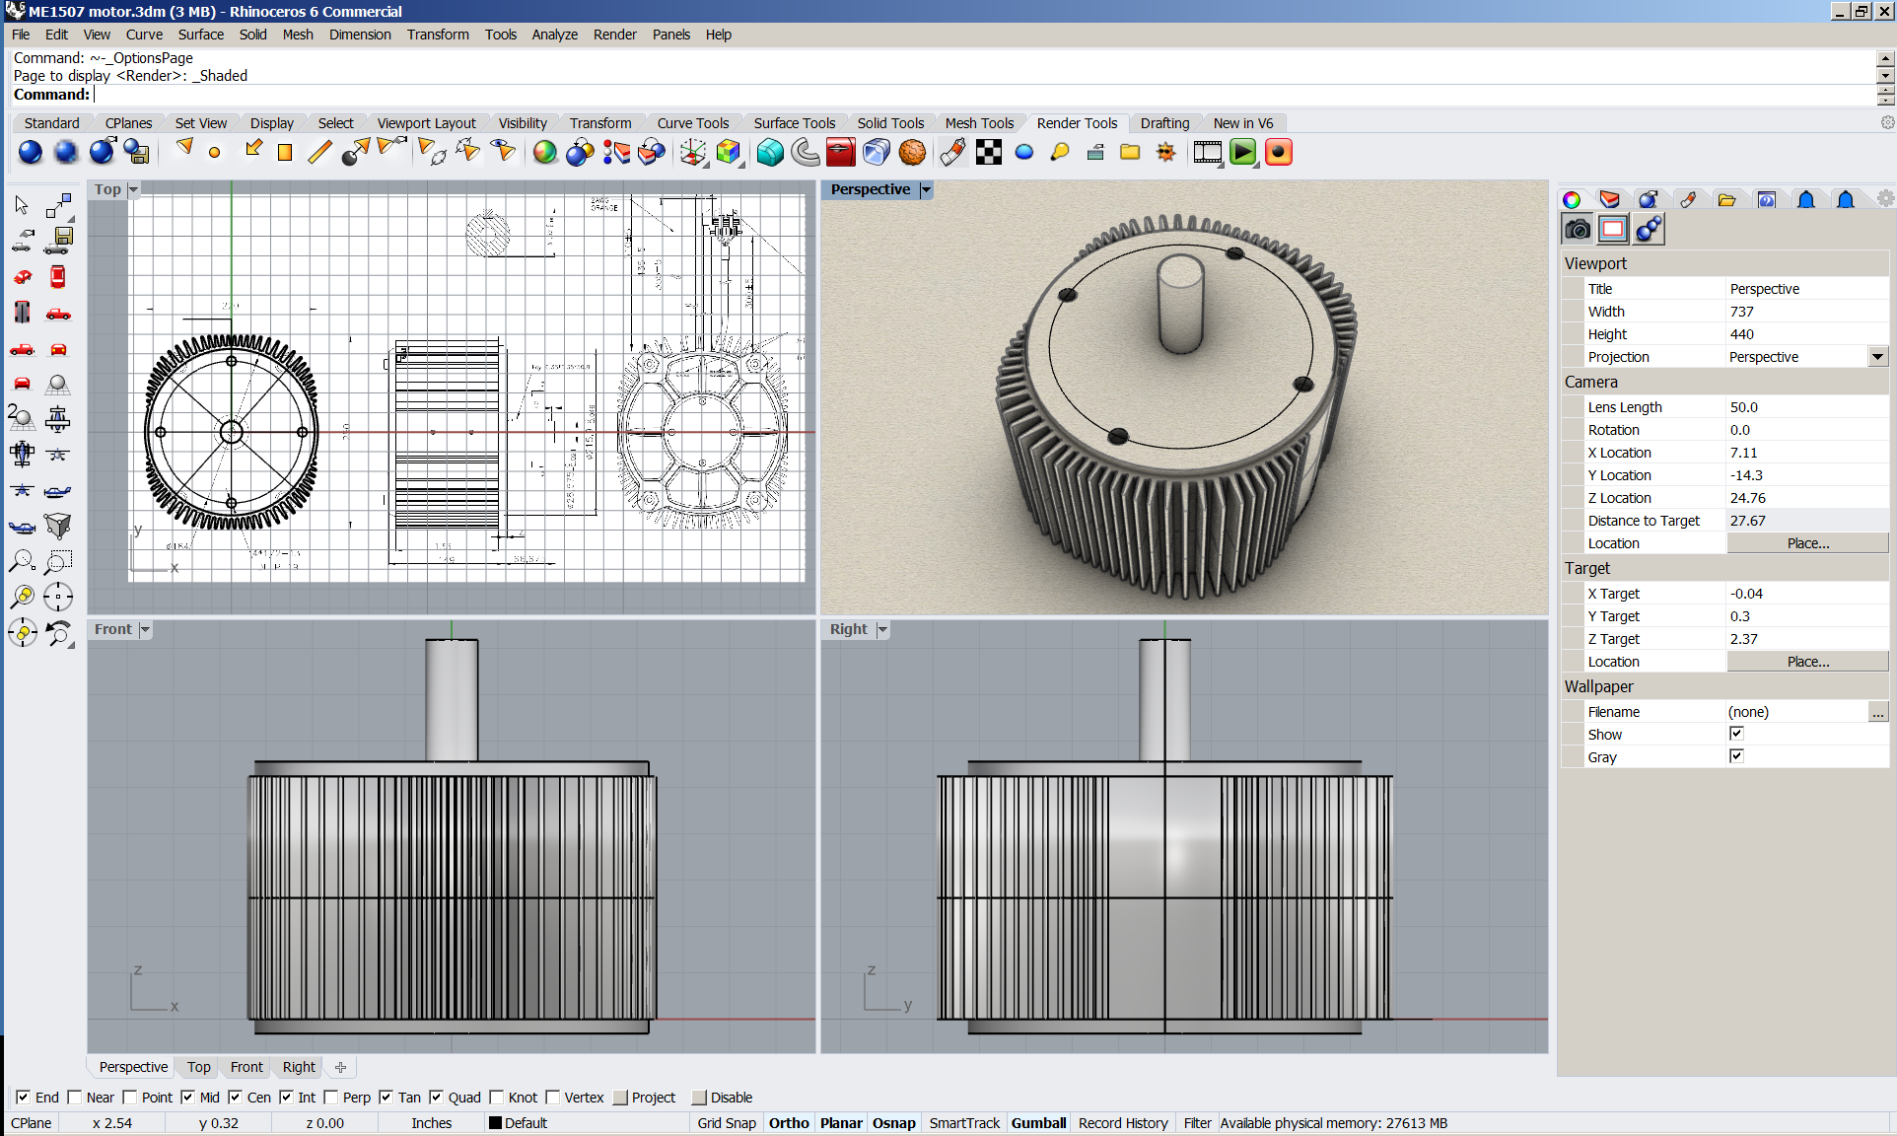Click the red rectangle frame icon in properties panel
1897x1136 pixels.
pos(1613,230)
